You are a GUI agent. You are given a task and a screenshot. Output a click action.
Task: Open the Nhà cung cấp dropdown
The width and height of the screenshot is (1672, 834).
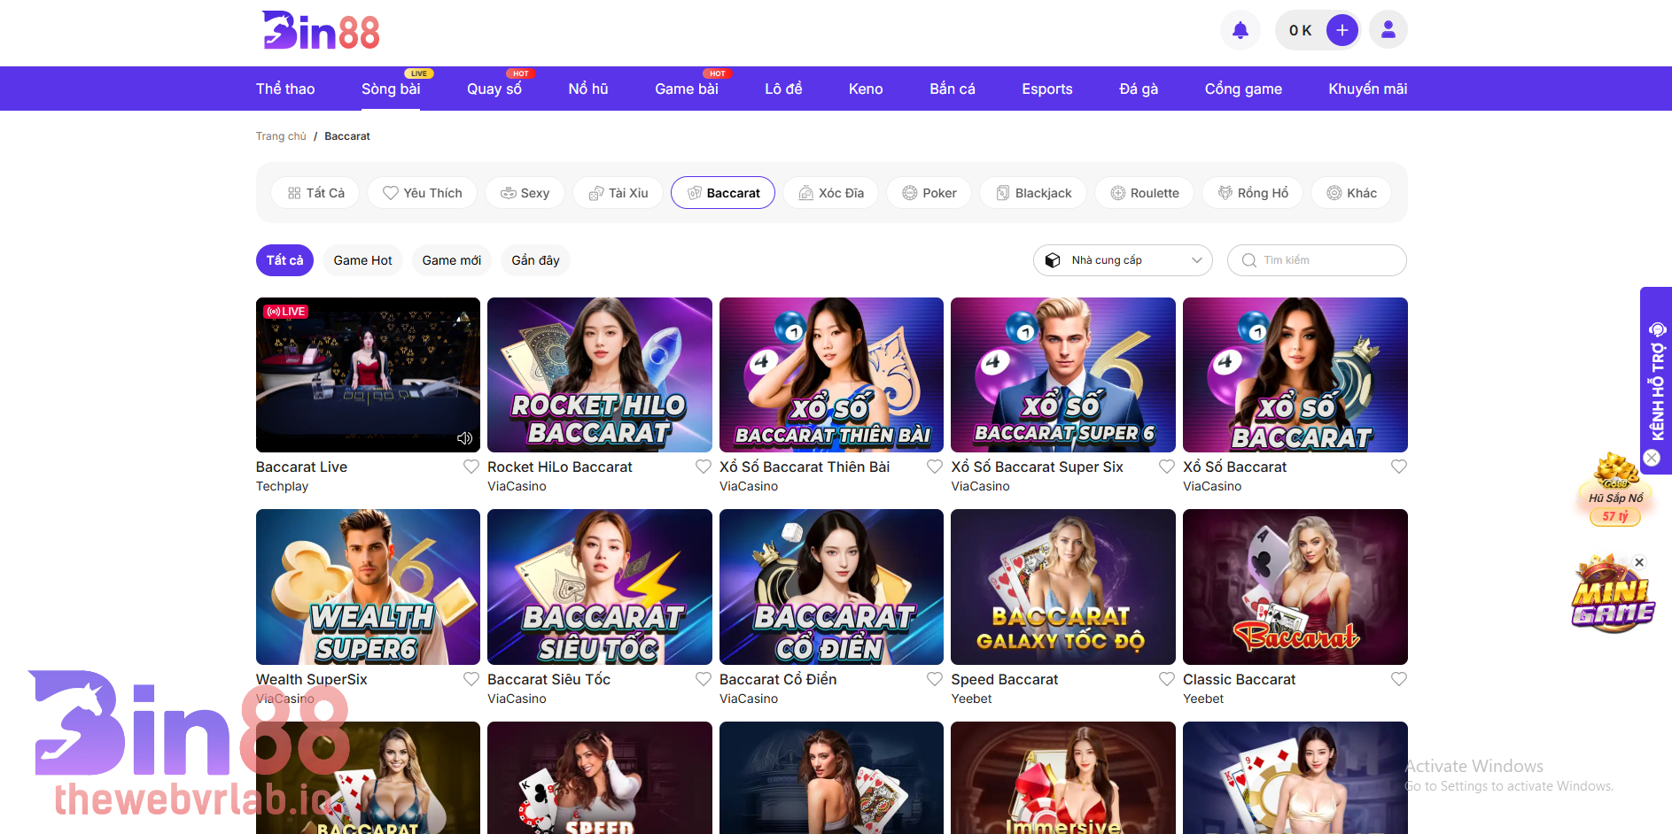point(1123,259)
